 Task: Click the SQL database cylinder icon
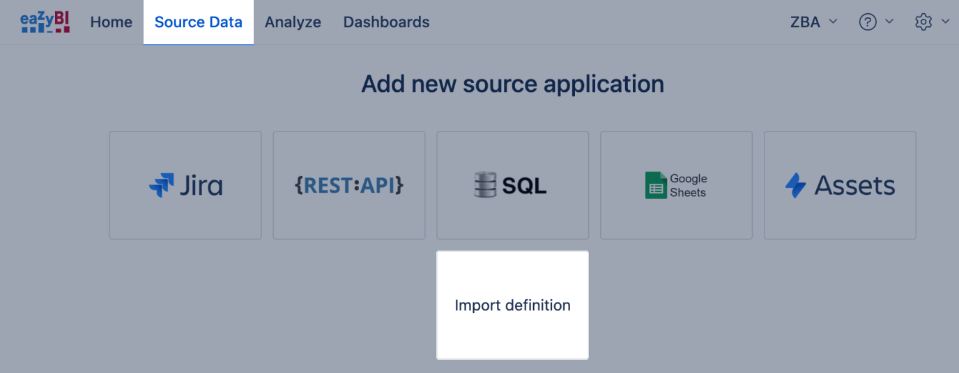click(x=485, y=185)
